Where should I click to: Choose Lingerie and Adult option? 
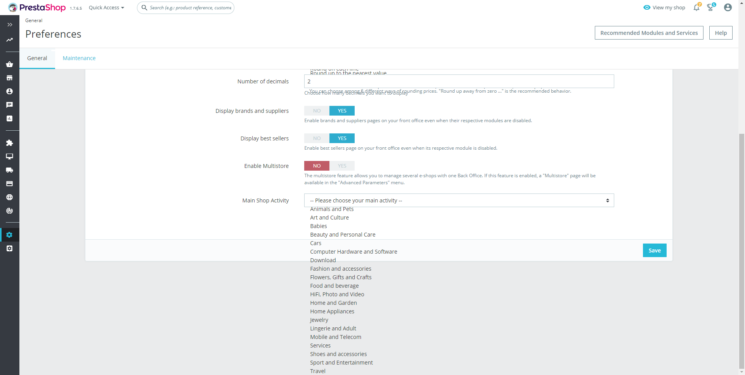[x=333, y=328]
